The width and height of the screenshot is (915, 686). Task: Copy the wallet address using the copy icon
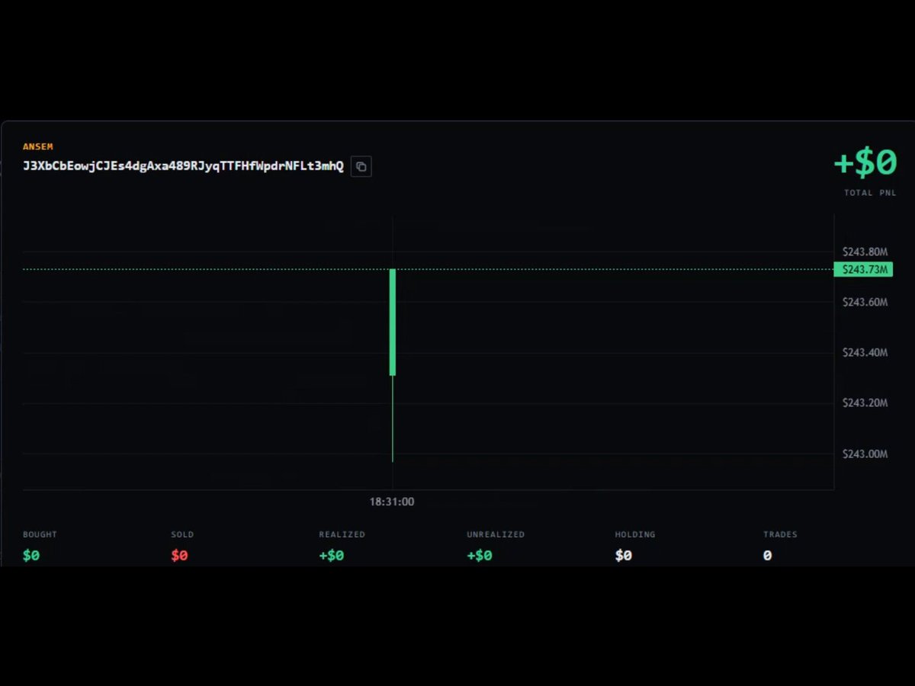click(x=361, y=166)
